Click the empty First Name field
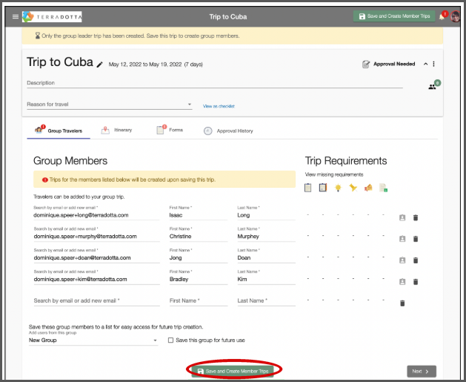Image resolution: width=466 pixels, height=382 pixels. click(199, 301)
